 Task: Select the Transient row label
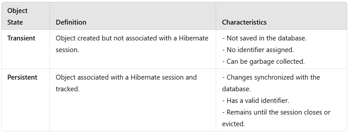point(21,38)
